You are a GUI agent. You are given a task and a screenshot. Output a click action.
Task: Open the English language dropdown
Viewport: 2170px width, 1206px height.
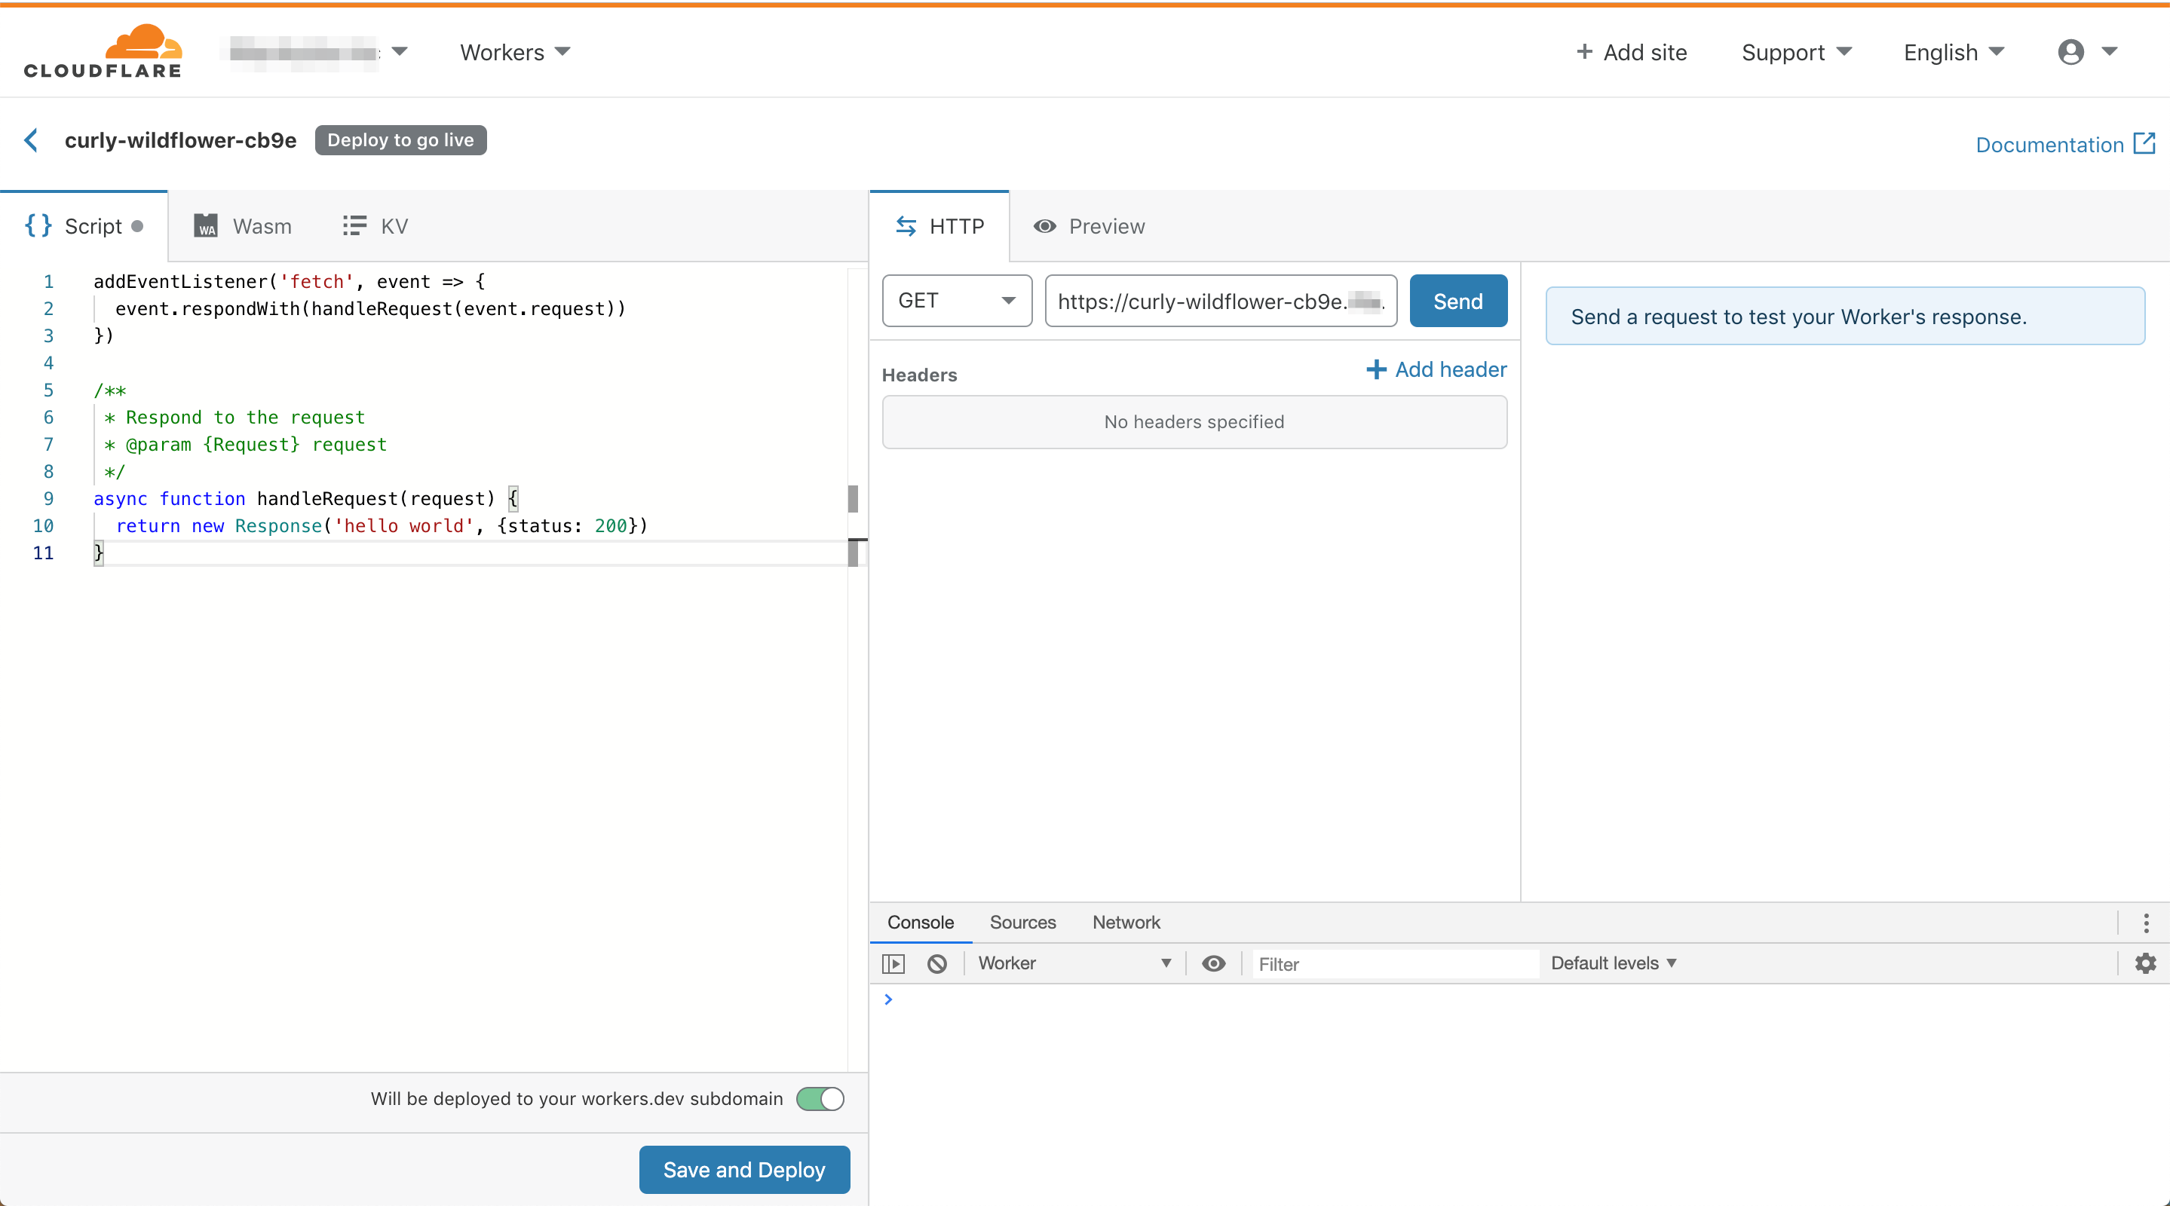click(1953, 52)
